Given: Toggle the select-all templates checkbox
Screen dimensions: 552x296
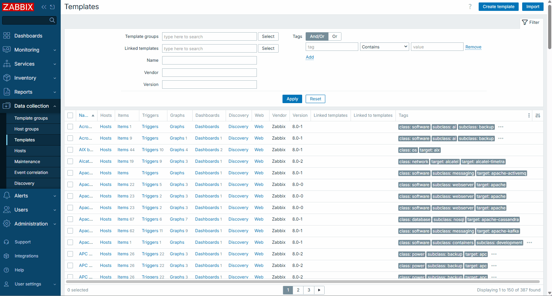Looking at the screenshot, I should (x=70, y=115).
